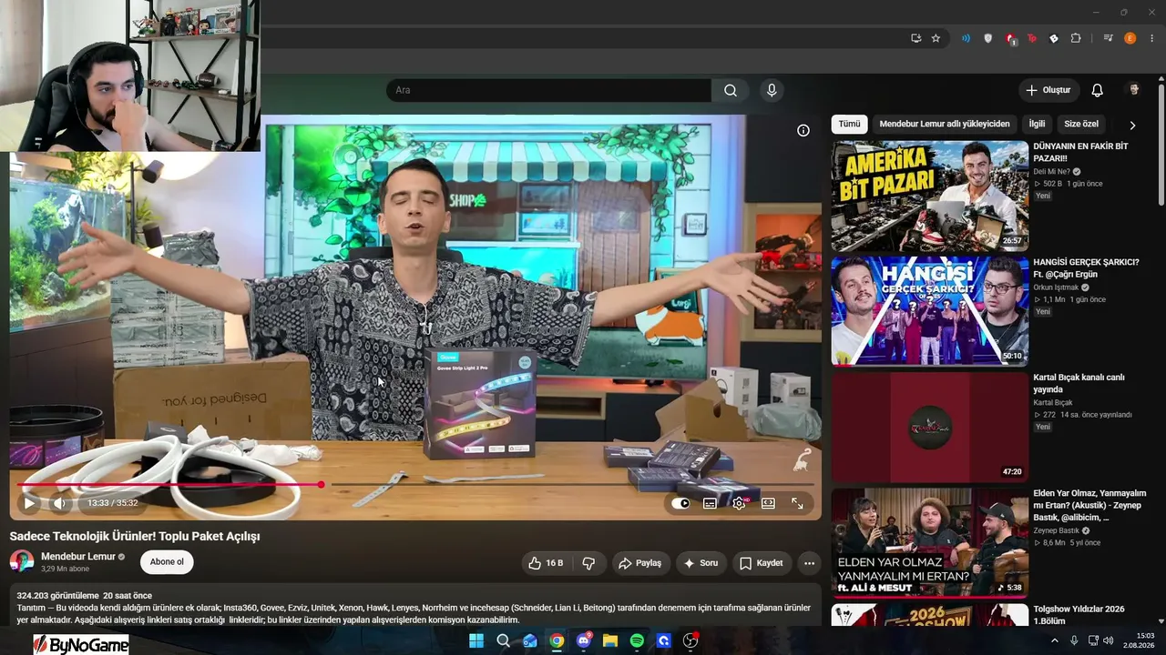Click the red extension with badge 1
This screenshot has width=1166, height=655.
tap(1011, 39)
